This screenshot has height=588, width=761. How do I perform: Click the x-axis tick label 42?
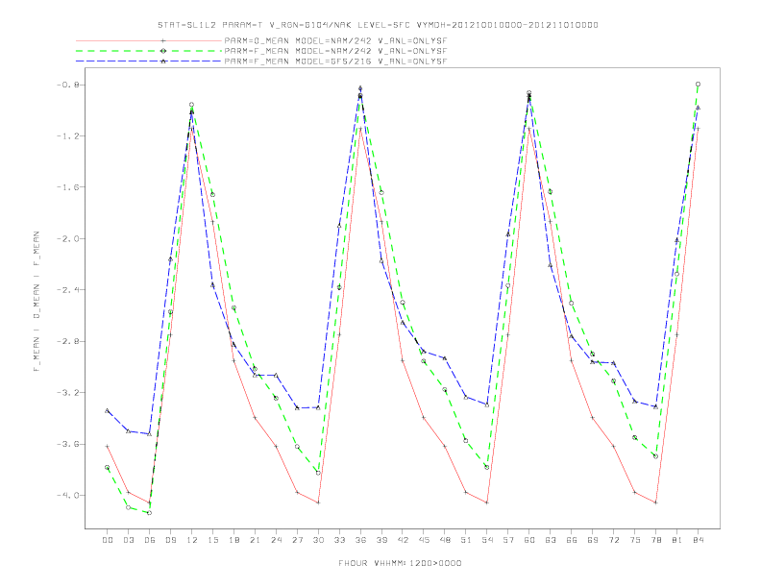pos(403,540)
